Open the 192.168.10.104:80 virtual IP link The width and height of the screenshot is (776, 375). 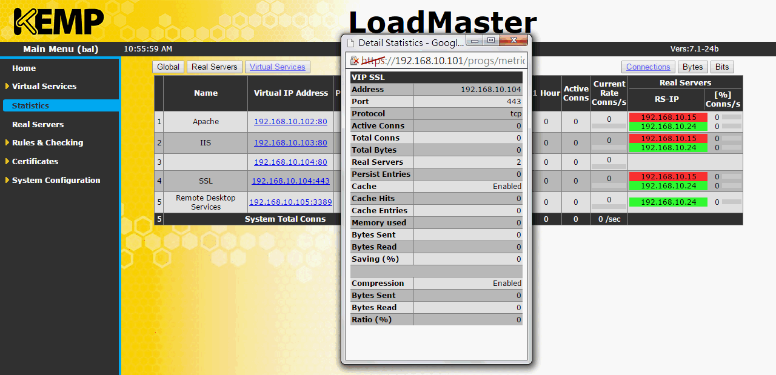tap(290, 162)
